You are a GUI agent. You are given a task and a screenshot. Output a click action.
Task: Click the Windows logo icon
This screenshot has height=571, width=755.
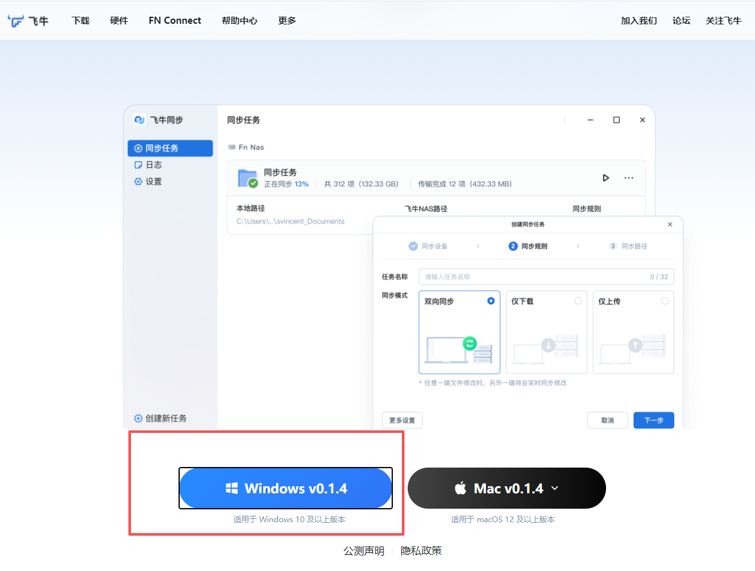pos(232,488)
